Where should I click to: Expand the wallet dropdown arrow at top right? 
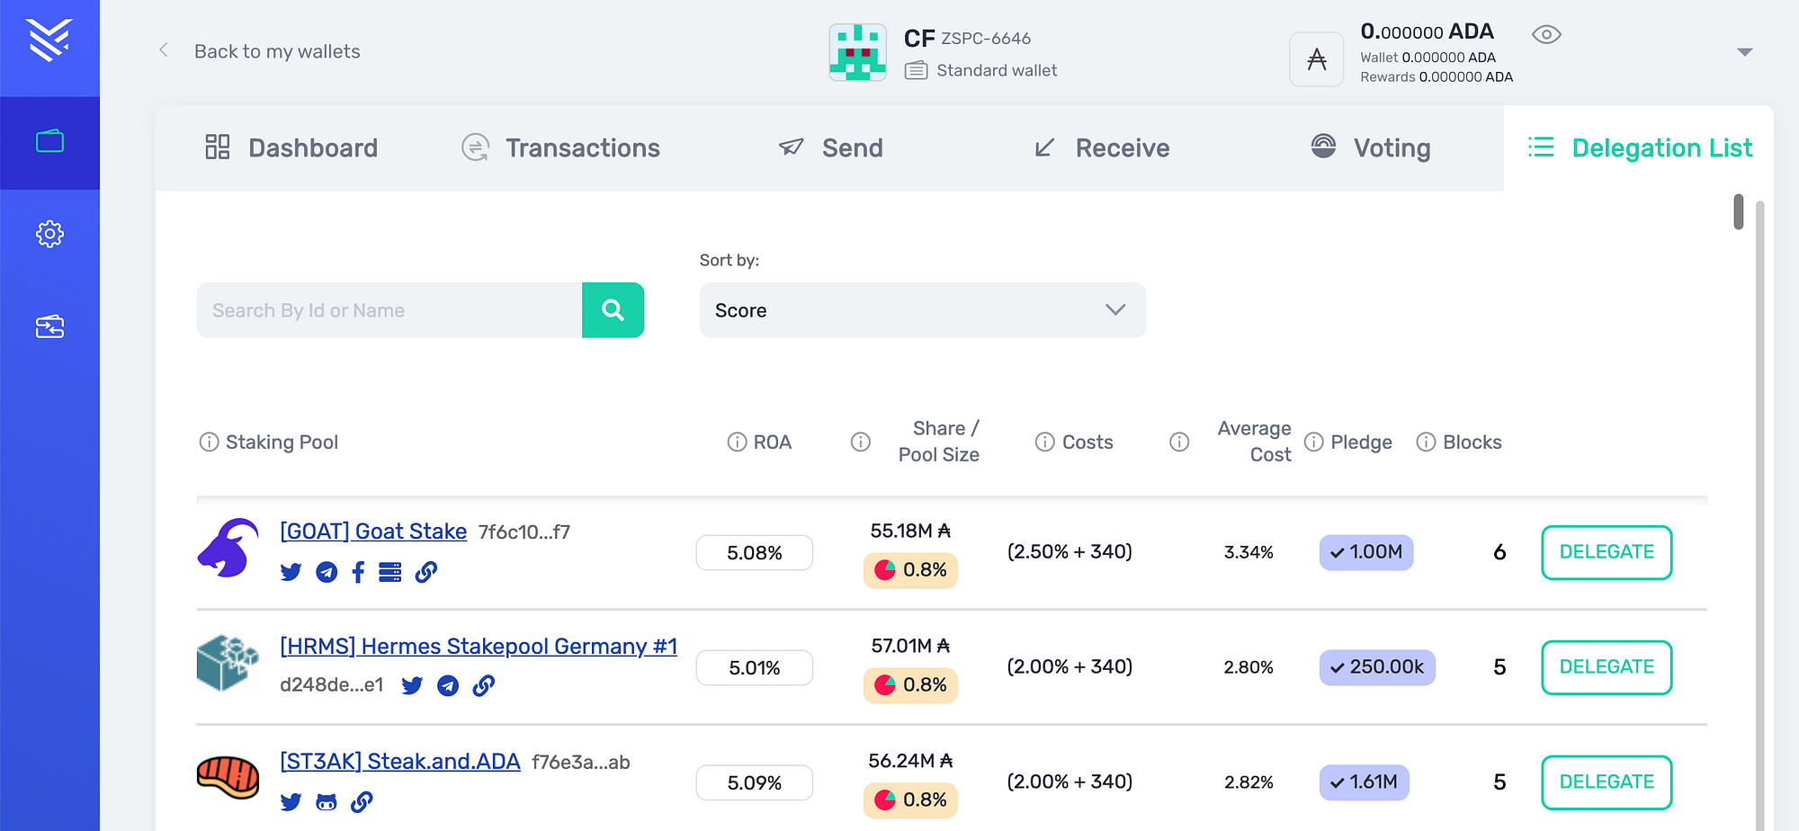pyautogui.click(x=1745, y=52)
